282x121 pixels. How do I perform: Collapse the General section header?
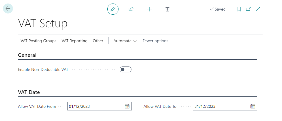click(27, 55)
